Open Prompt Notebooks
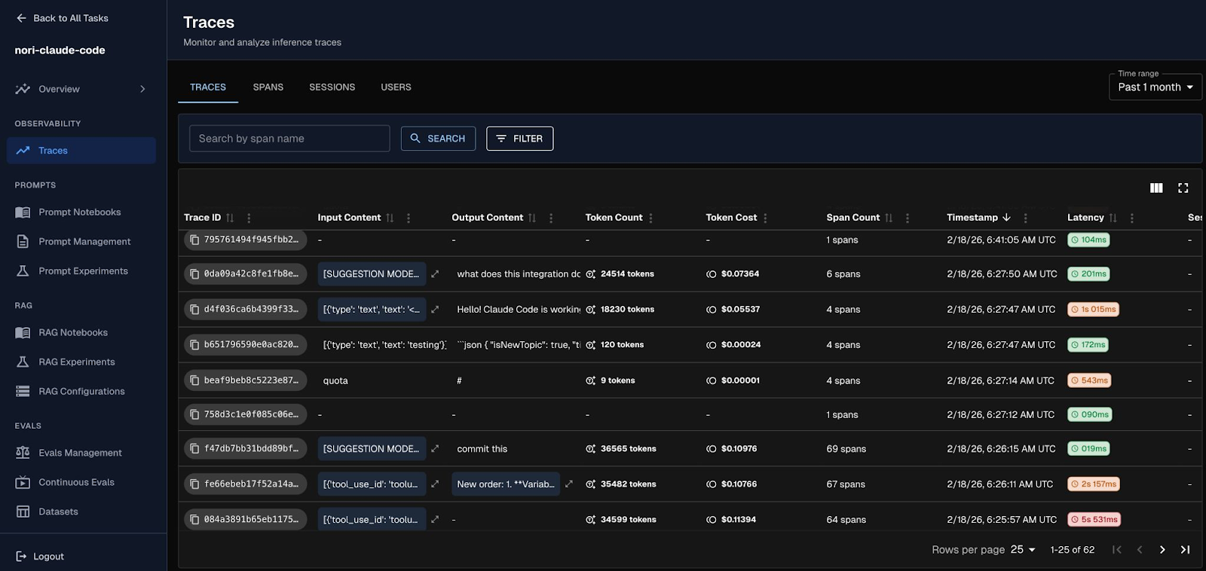Screen dimensions: 1206x571 pyautogui.click(x=81, y=212)
